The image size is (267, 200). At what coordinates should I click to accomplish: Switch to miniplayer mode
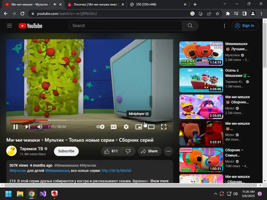click(139, 127)
